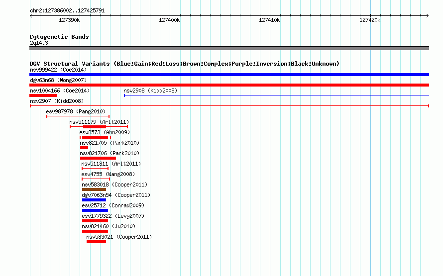The width and height of the screenshot is (443, 276).
Task: Open the nsv583018 (Cooper2011) label
Action: coord(114,184)
